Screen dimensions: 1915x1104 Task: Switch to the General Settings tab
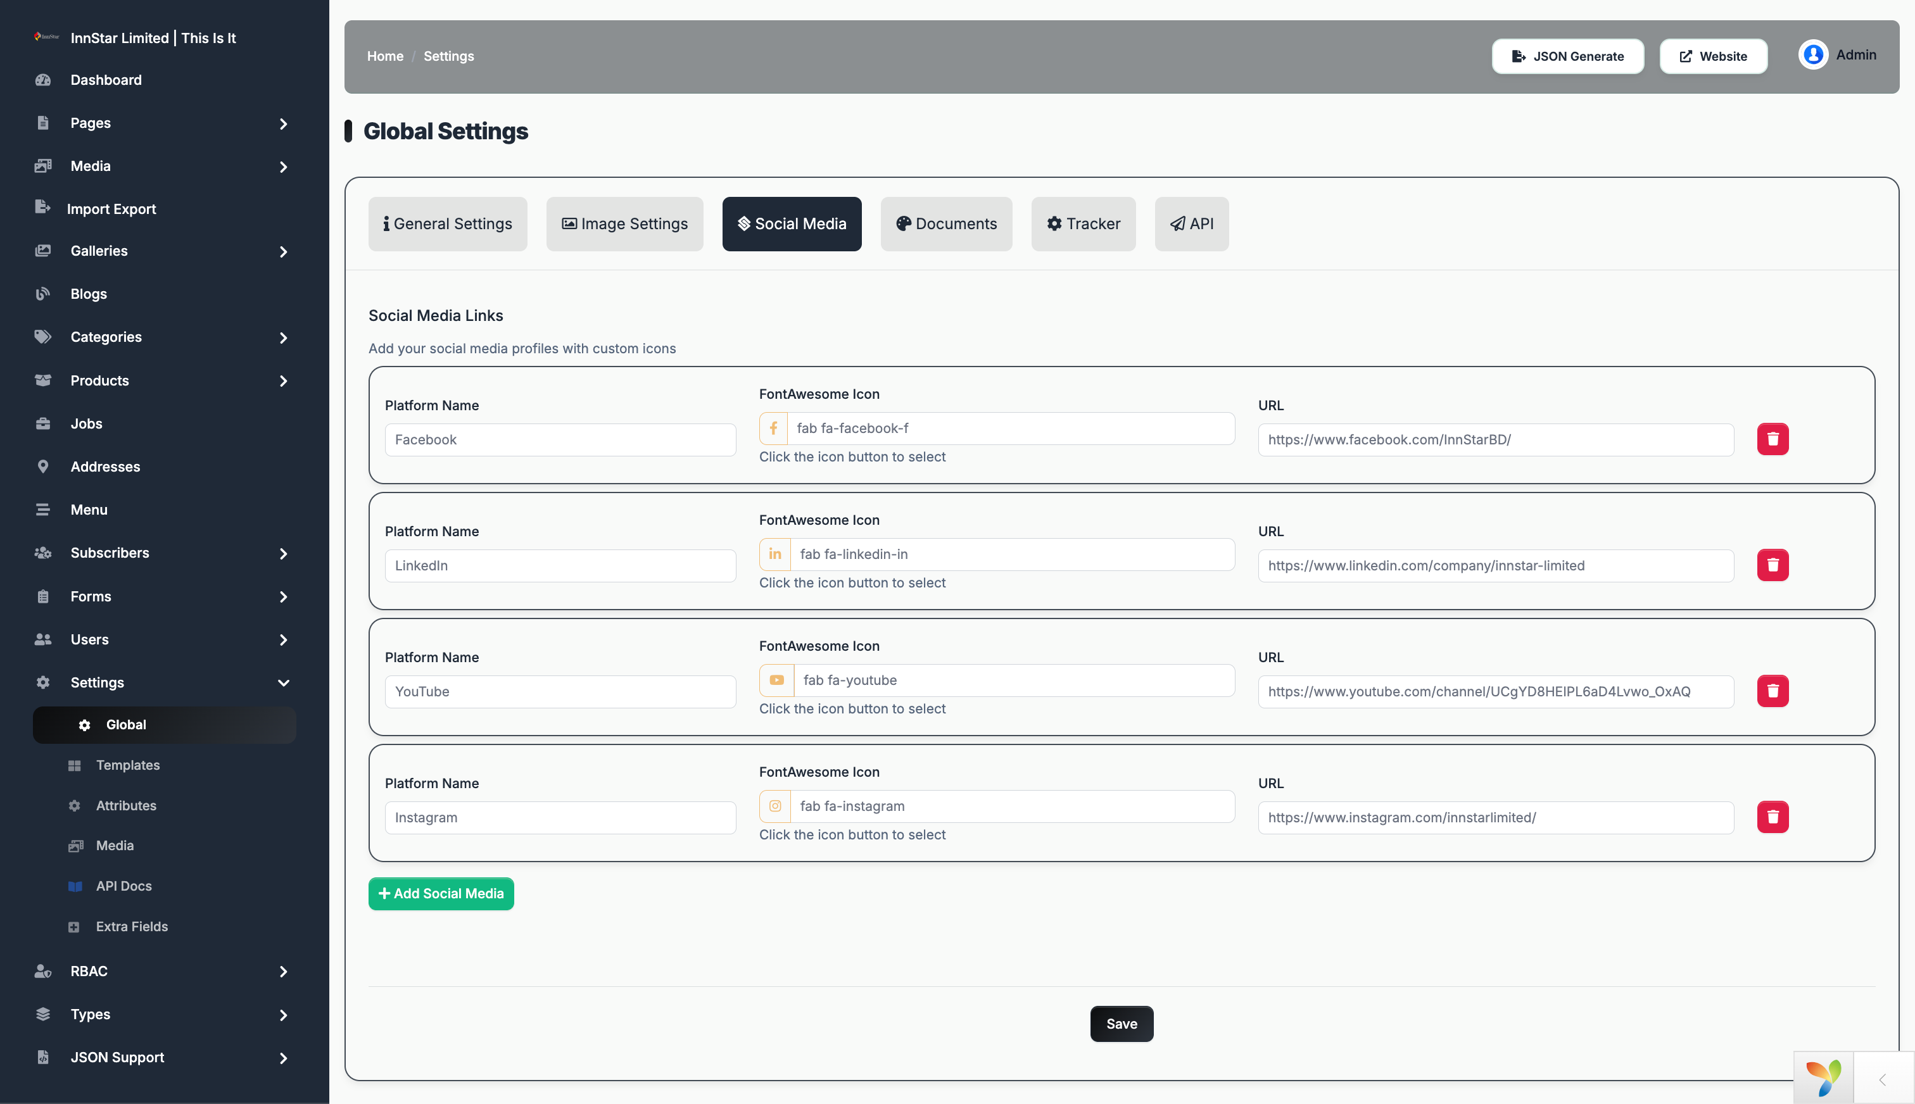[x=448, y=223]
